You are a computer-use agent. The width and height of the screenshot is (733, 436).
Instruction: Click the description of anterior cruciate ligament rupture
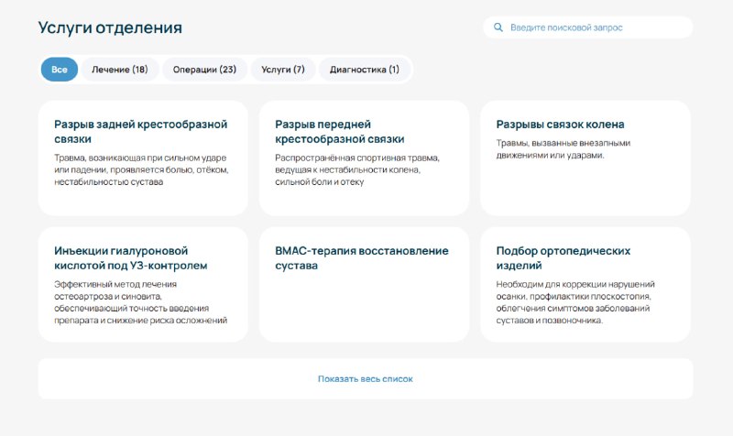click(x=357, y=170)
